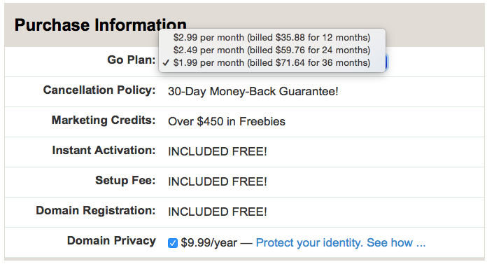Click the Domain Registration label

(95, 210)
